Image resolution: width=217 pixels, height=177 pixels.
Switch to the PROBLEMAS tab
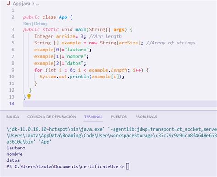pos(146,117)
